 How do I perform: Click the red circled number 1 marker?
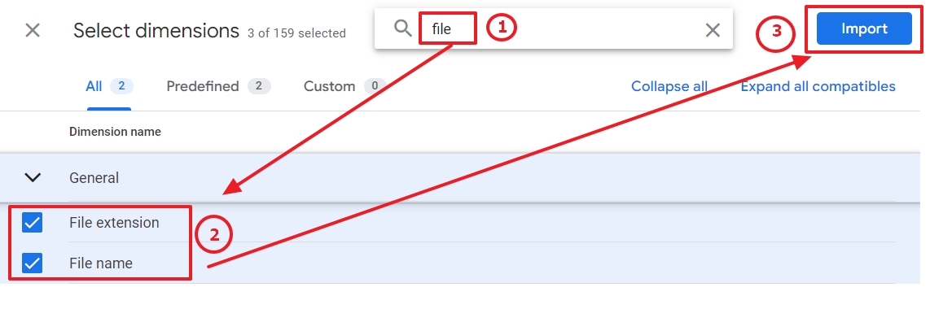point(502,27)
